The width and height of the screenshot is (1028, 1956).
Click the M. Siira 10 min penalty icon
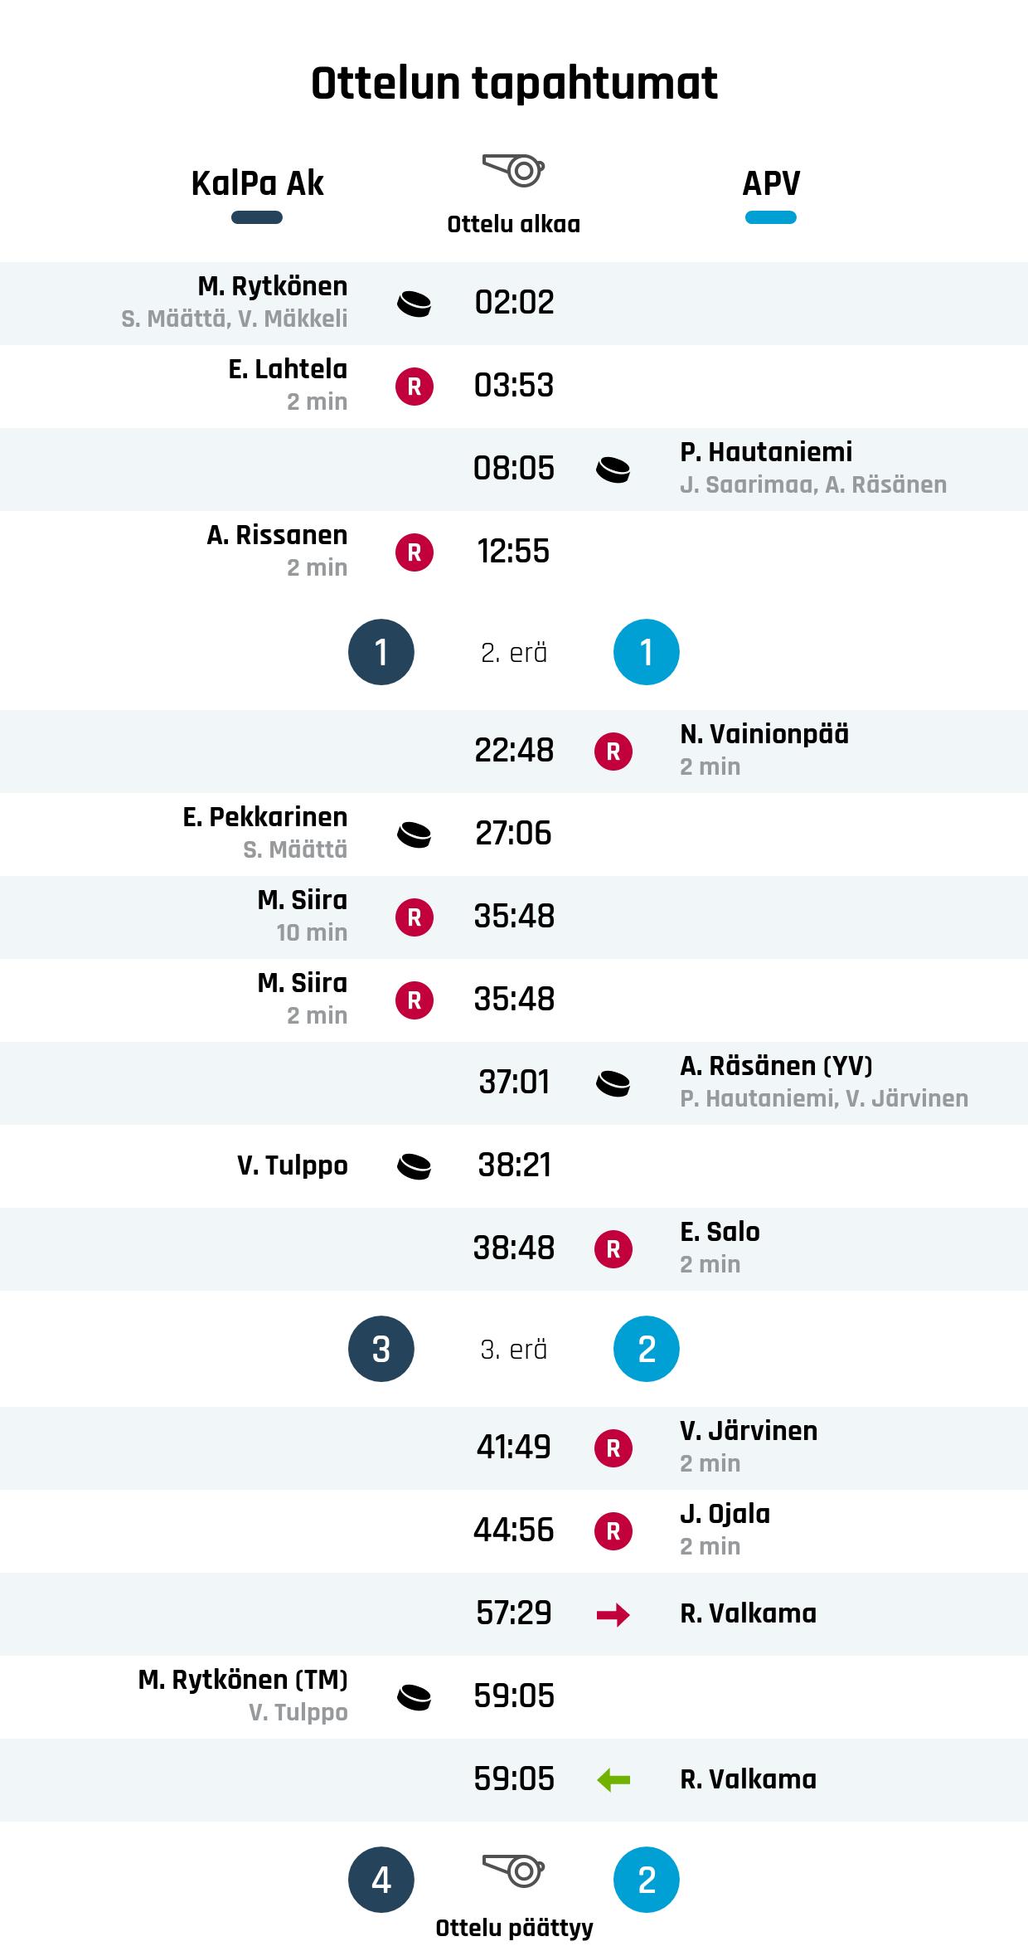click(415, 917)
